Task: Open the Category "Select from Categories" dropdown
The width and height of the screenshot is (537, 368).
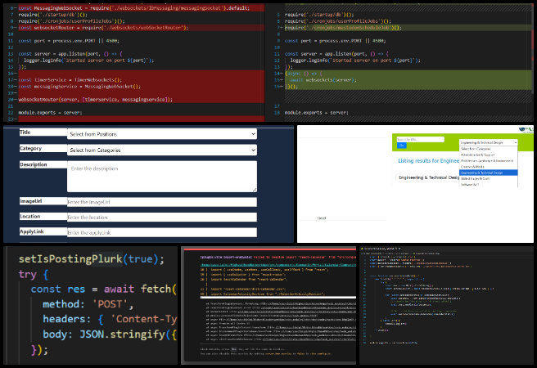Action: (x=162, y=150)
